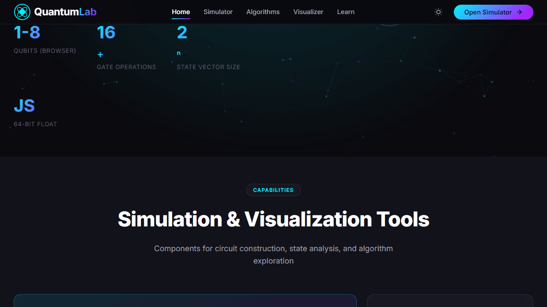The image size is (547, 307).
Task: Open the Algorithms nav item
Action: [x=263, y=12]
